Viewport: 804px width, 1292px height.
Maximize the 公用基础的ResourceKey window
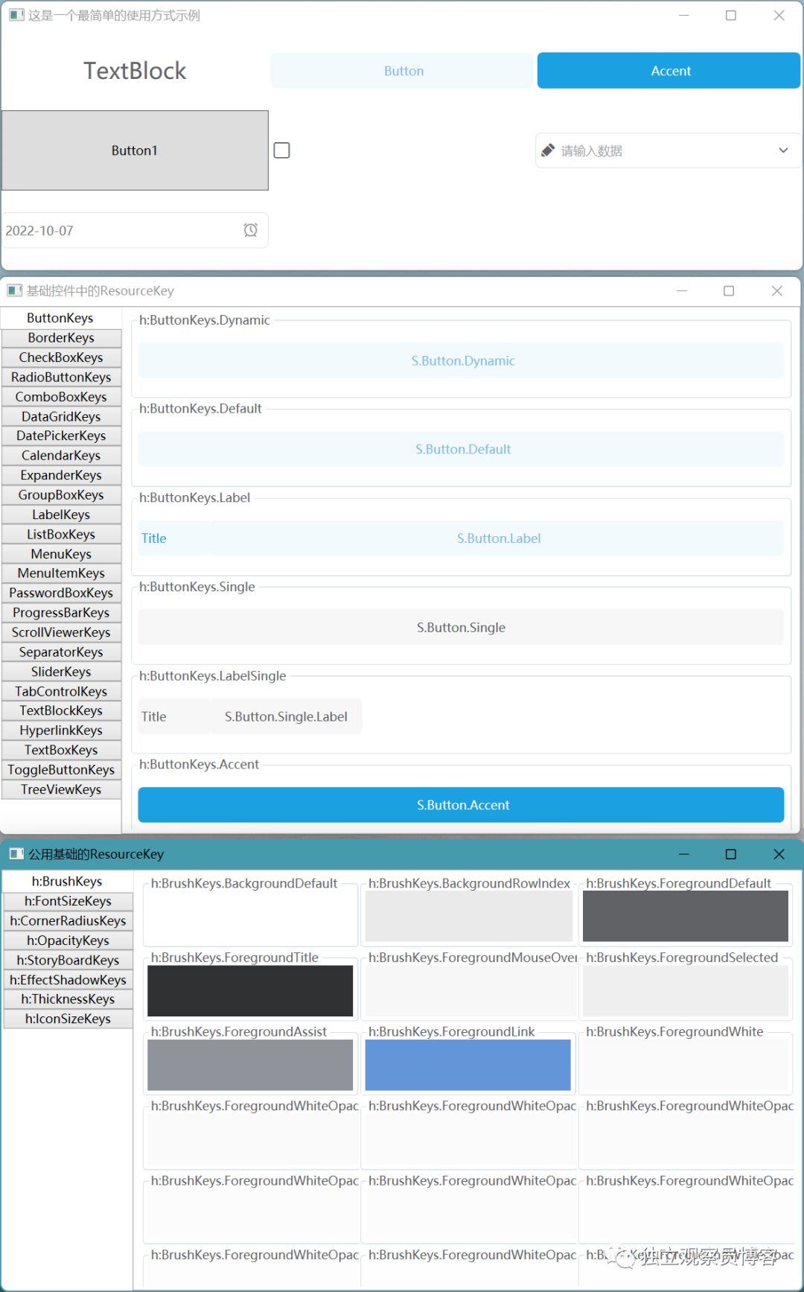tap(730, 854)
